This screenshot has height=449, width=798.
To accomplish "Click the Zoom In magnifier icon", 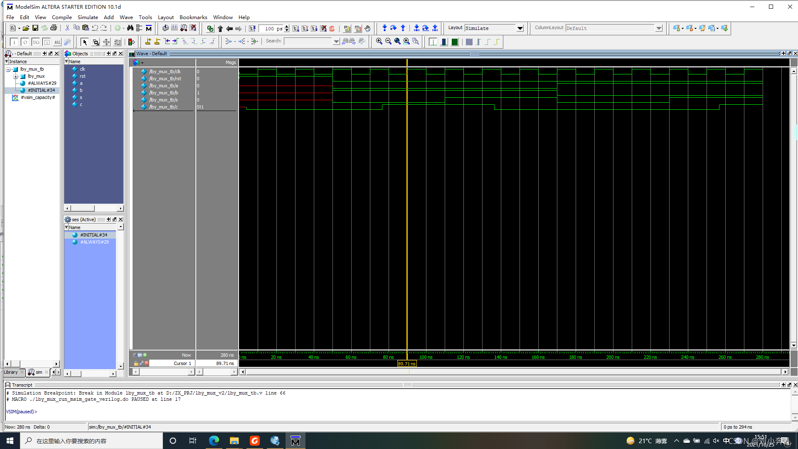I will coord(379,41).
